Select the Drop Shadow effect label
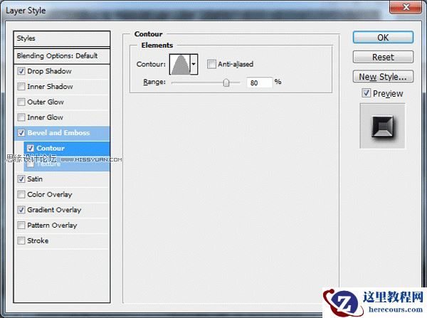 (x=49, y=71)
